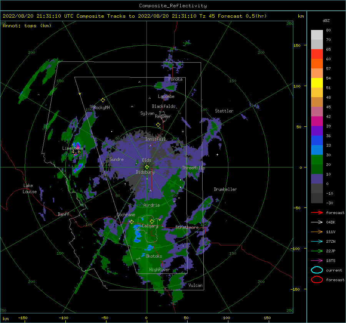Click the RockyMH label
Screen dimensions: 346x323
101,108
